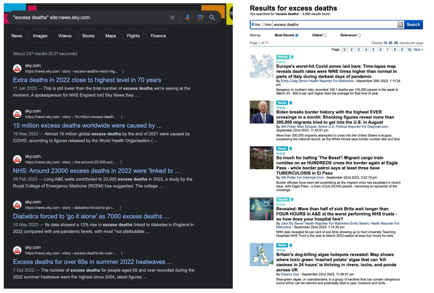Sort results by Most Recent

(x=297, y=35)
